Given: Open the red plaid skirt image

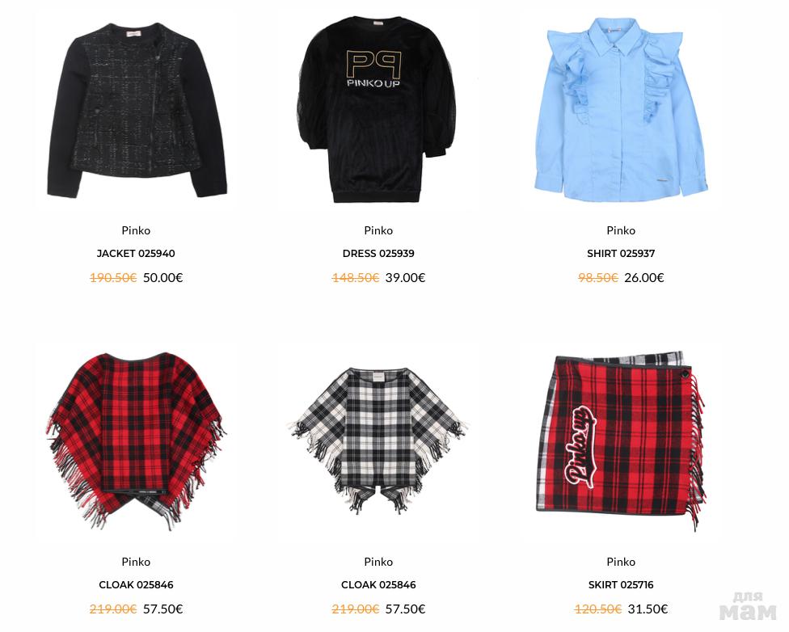Looking at the screenshot, I should pos(621,440).
